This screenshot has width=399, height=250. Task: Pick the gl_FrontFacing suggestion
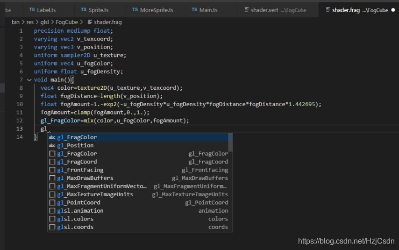click(x=138, y=170)
